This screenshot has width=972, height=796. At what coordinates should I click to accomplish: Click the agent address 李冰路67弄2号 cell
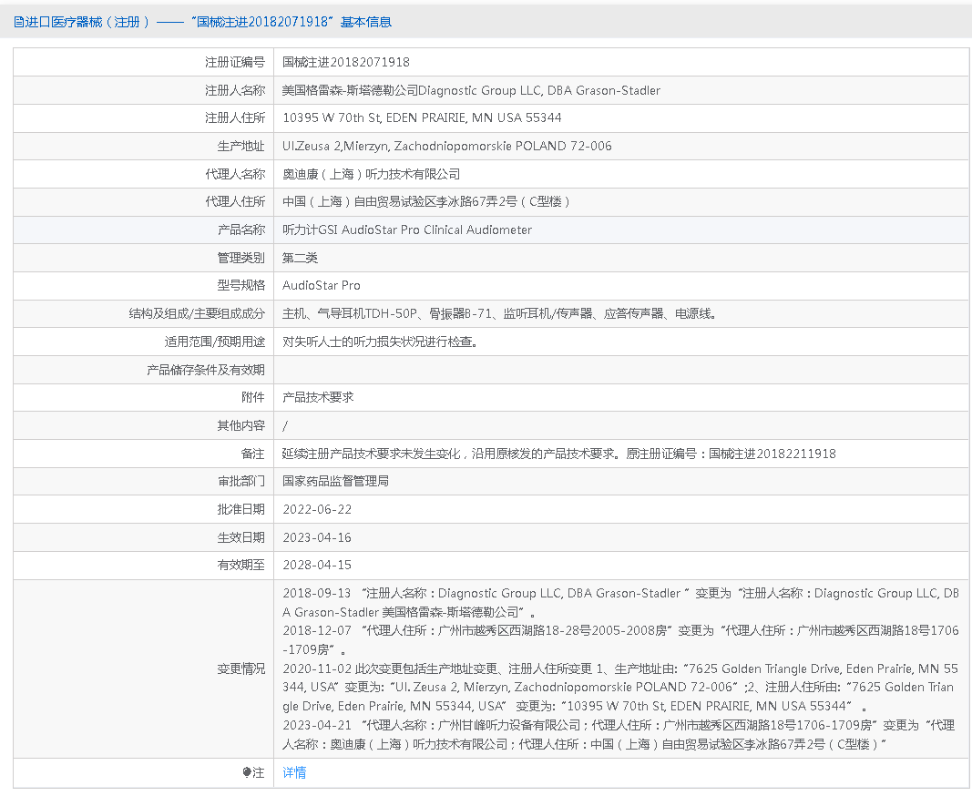[x=426, y=202]
